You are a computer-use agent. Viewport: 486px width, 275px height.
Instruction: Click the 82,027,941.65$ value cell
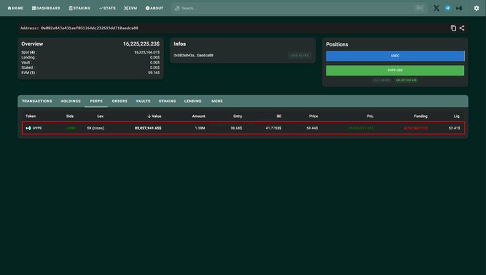pos(148,128)
